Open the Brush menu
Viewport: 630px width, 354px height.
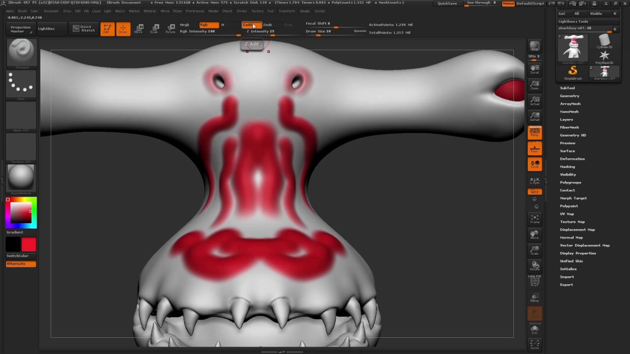(23, 11)
